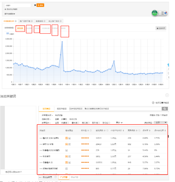Click help icon next to 数据透视

click(44, 21)
